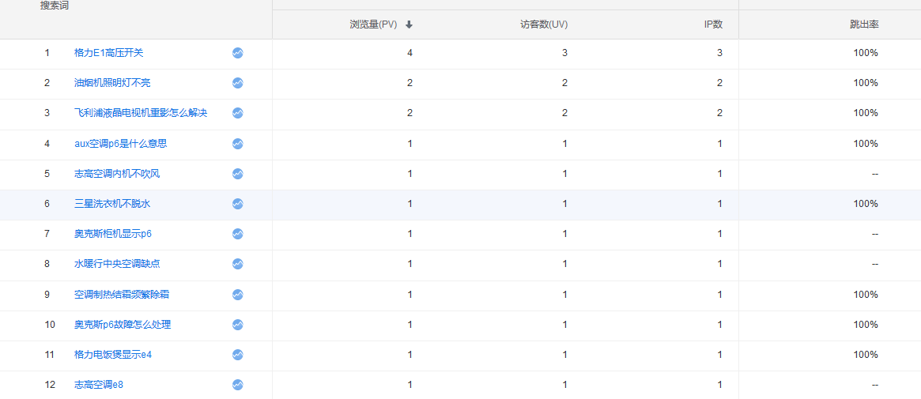
Task: Open trend icon for 志高空调内机不吹风
Action: (237, 174)
